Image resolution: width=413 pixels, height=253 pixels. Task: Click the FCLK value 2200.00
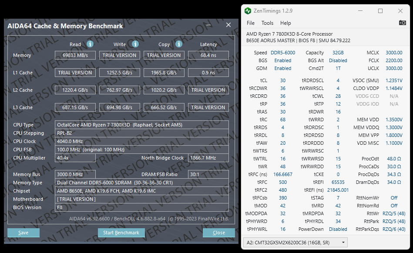point(394,60)
